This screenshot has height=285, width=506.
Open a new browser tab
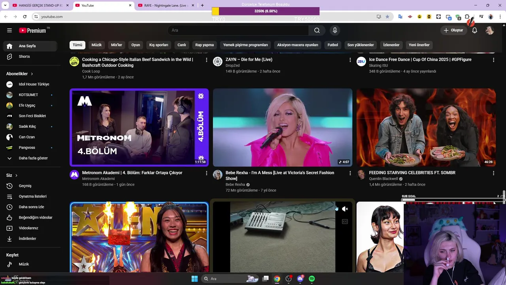coord(202,6)
